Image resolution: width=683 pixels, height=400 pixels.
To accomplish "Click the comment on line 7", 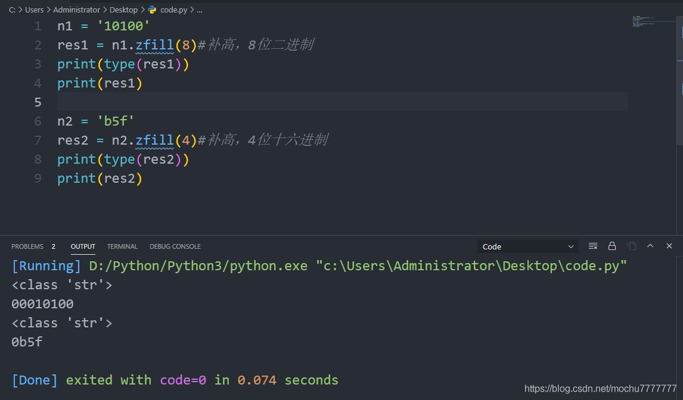I will (263, 140).
